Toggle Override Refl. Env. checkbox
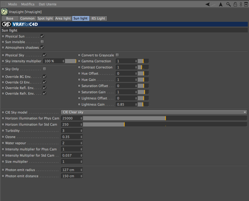Screen dimensions: 249x201 click(44, 88)
